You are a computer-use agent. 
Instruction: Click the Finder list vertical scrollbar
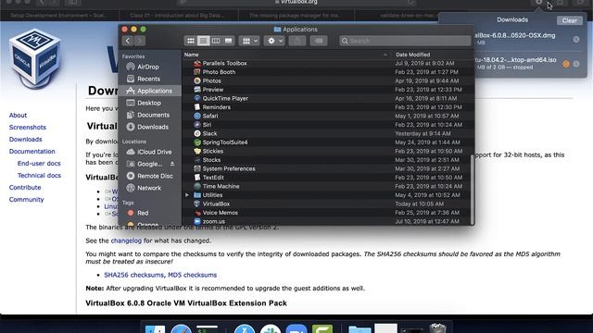pos(472,189)
